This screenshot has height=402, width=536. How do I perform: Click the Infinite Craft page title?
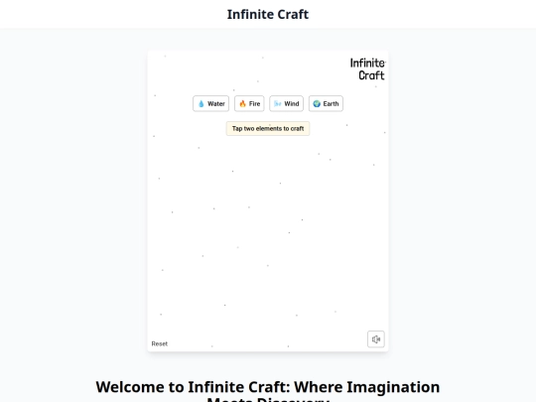268,14
